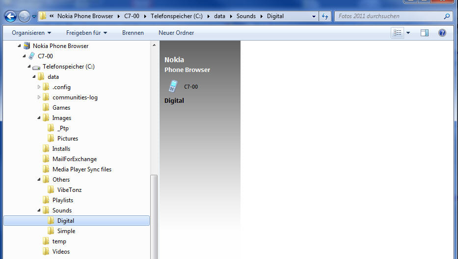The image size is (458, 259).
Task: Expand the address bar history dropdown
Action: pyautogui.click(x=314, y=16)
